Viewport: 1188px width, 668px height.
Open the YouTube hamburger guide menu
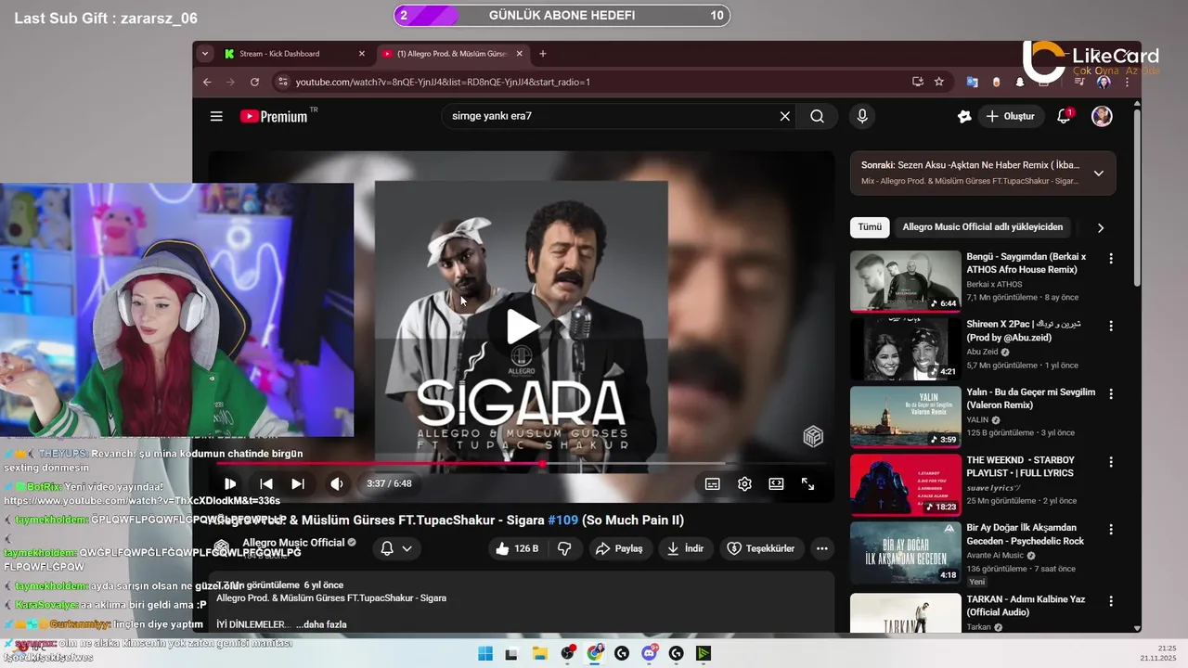tap(216, 116)
